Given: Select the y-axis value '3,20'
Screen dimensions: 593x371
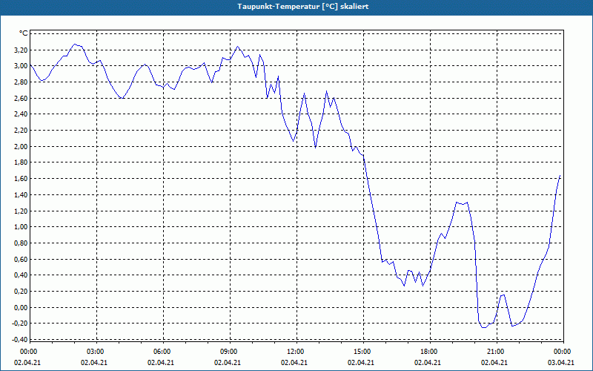Looking at the screenshot, I should click(21, 50).
